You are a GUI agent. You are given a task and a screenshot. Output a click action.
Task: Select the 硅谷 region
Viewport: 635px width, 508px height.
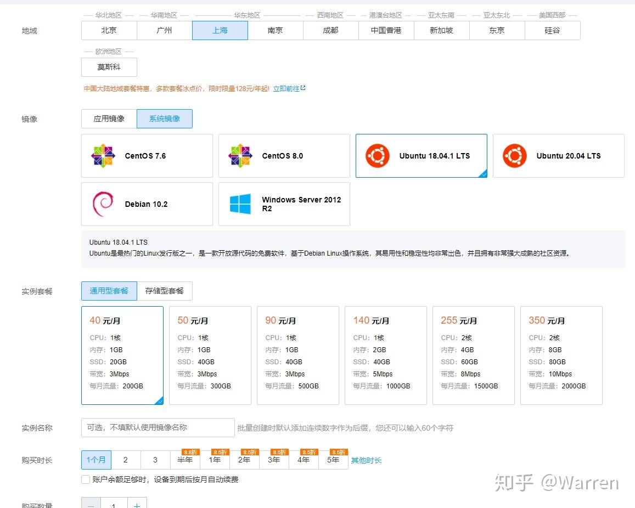[553, 30]
